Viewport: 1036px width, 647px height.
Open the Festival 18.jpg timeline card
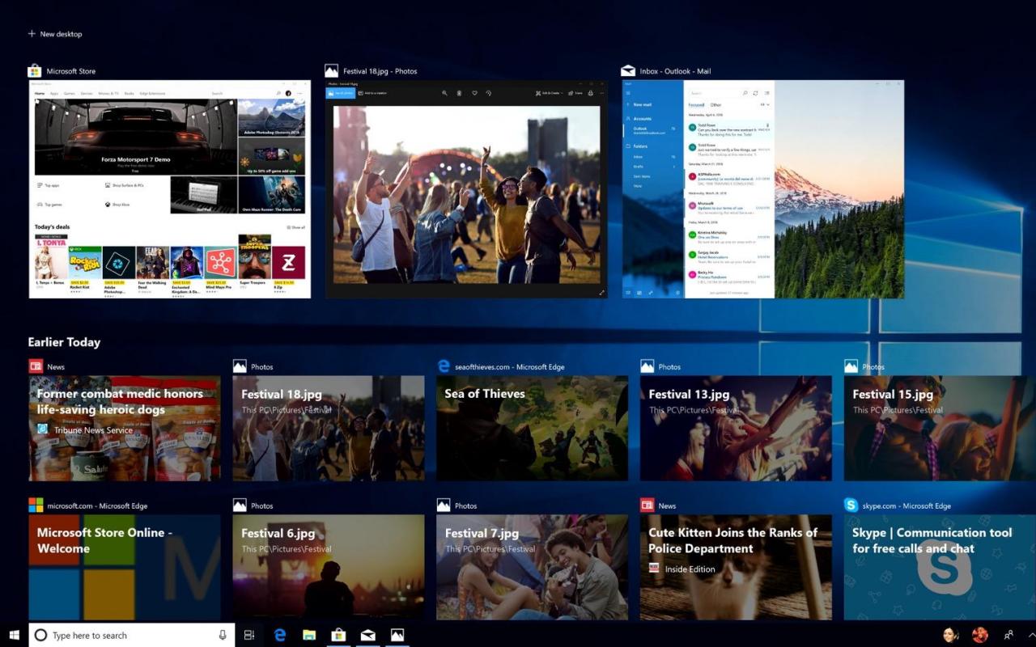tap(329, 428)
